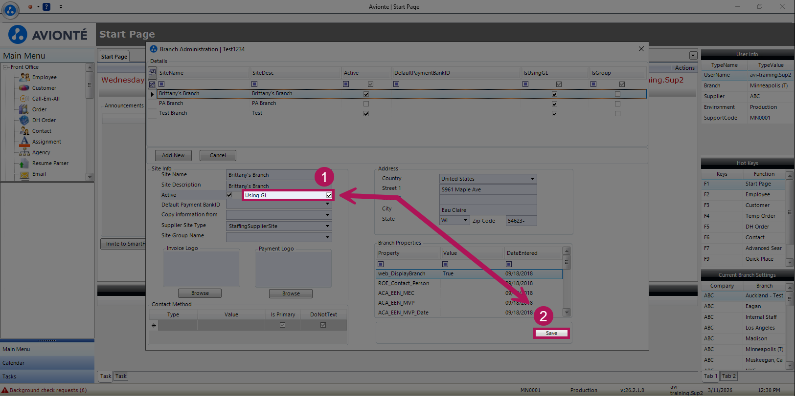Click the Zip Code input field

click(521, 221)
